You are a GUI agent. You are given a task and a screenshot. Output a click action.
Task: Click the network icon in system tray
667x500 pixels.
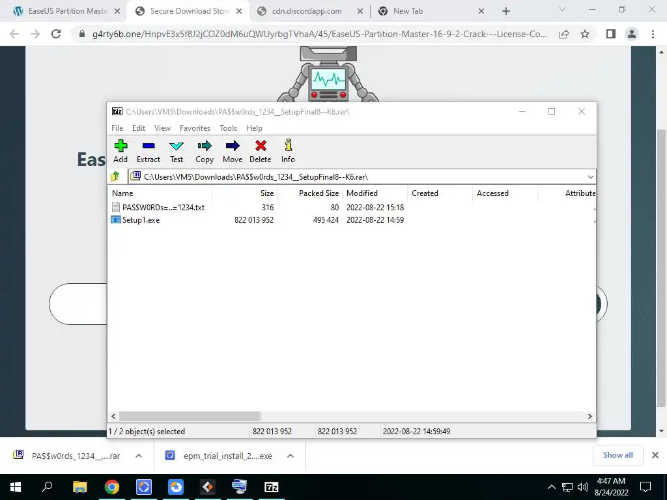[567, 487]
